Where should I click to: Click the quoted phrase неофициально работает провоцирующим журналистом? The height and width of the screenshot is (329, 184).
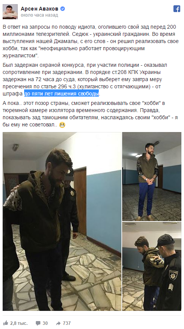click(x=74, y=52)
